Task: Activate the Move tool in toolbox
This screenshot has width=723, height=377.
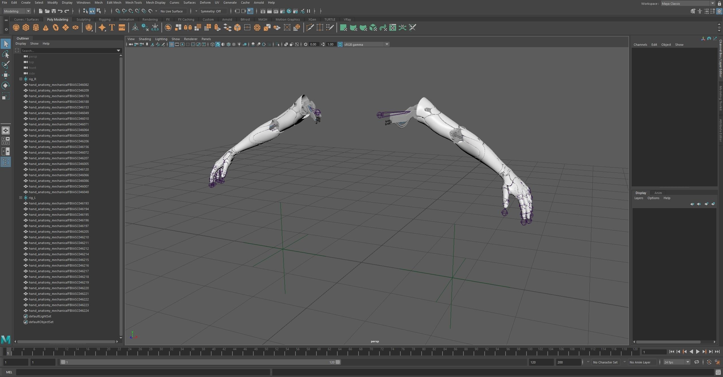Action: click(5, 75)
